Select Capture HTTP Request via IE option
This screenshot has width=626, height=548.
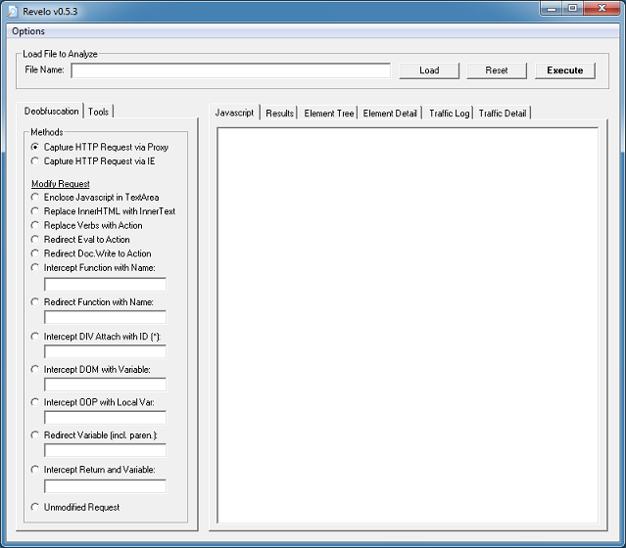pyautogui.click(x=36, y=161)
